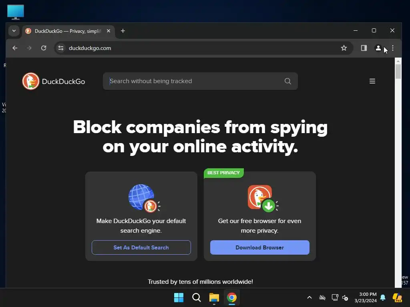The image size is (410, 307).
Task: Open Chrome side panel icon
Action: point(364,48)
